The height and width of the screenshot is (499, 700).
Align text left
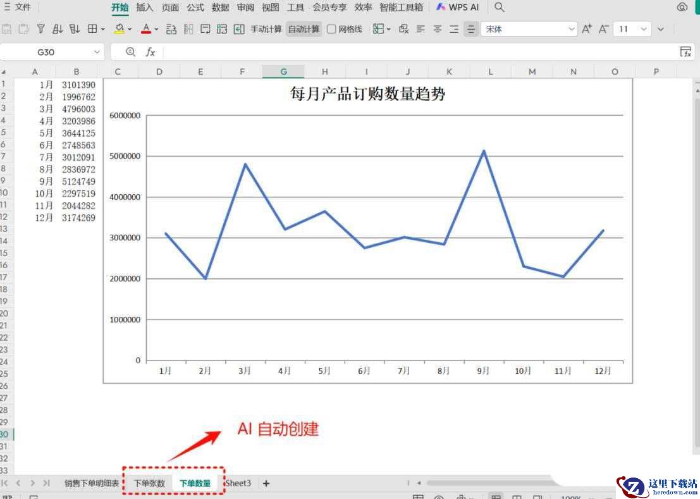click(421, 29)
